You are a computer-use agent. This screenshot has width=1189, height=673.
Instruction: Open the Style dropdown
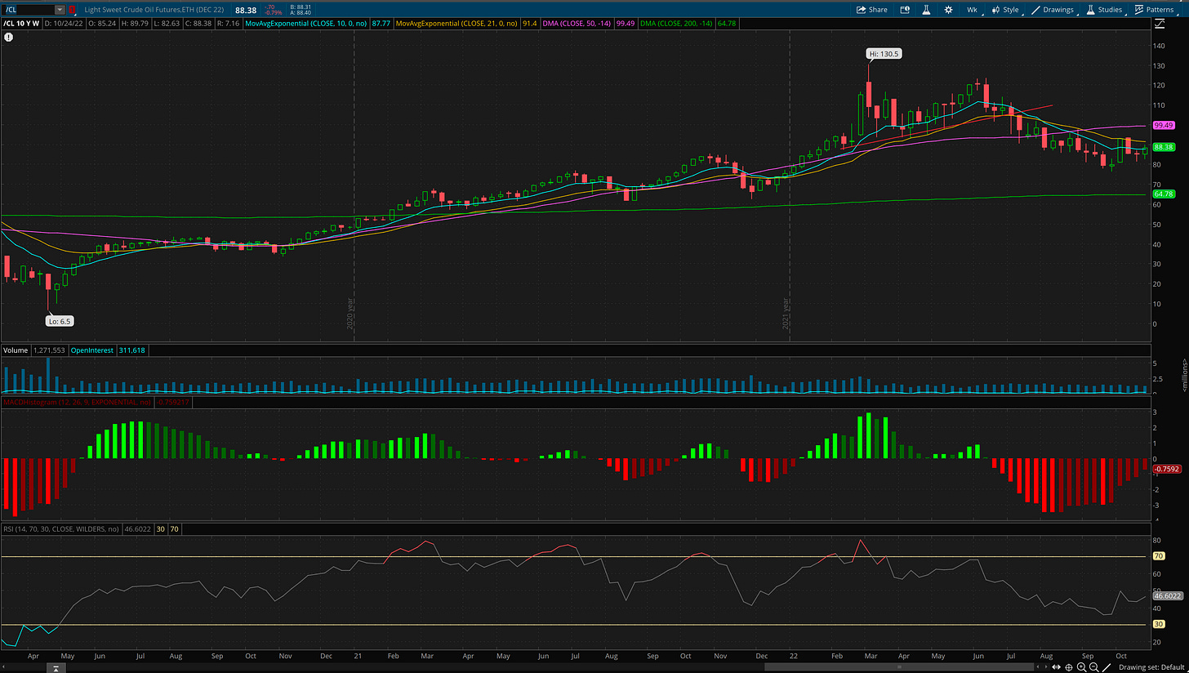tap(1005, 10)
